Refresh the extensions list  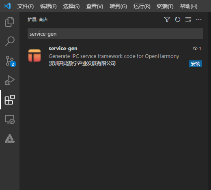[x=178, y=19]
